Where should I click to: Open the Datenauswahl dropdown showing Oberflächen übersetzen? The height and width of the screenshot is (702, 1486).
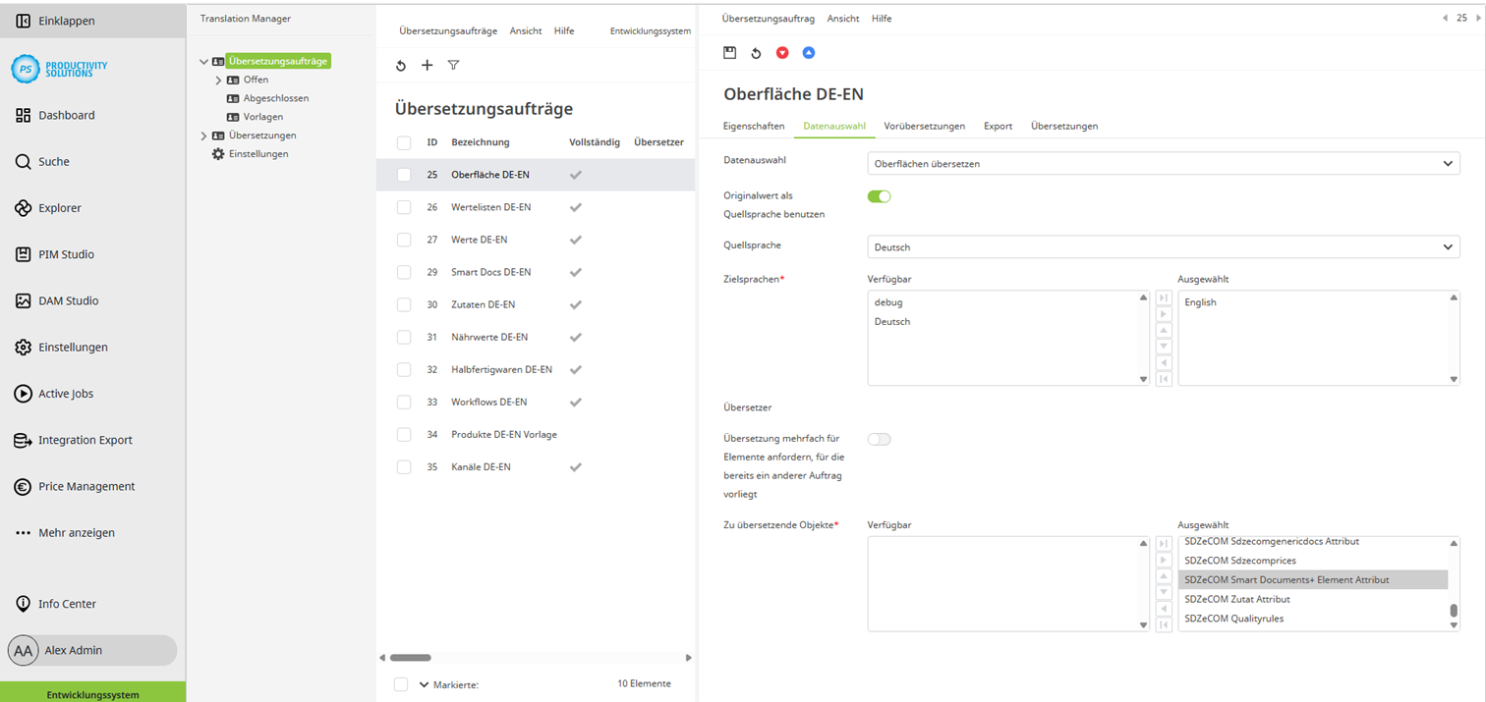point(1164,163)
